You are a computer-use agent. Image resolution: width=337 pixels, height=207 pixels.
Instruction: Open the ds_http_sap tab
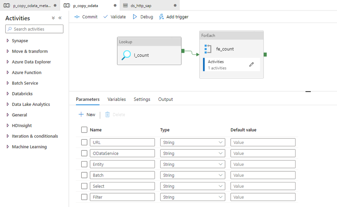141,6
